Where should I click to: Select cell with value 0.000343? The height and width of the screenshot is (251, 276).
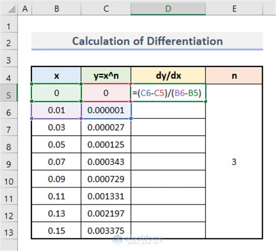coord(106,162)
